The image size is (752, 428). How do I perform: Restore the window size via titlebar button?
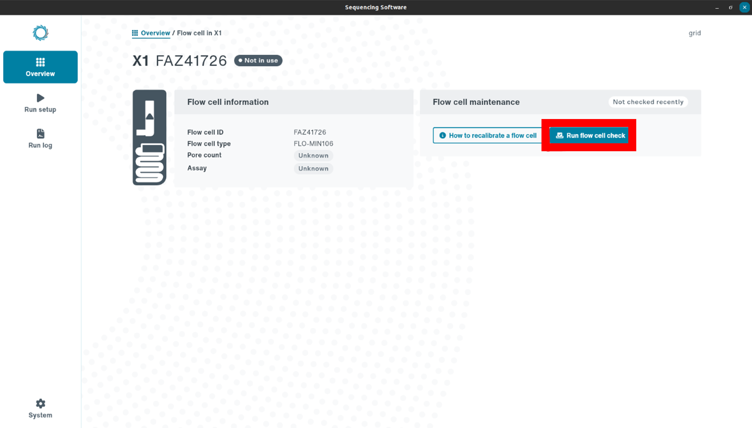[x=730, y=7]
